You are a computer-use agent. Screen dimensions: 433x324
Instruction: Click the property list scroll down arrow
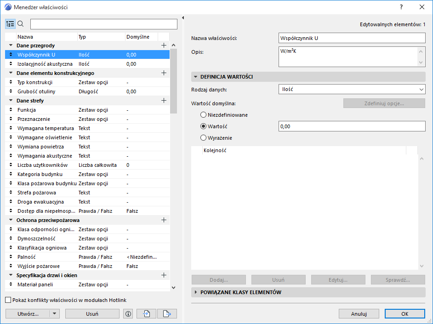tap(173, 288)
